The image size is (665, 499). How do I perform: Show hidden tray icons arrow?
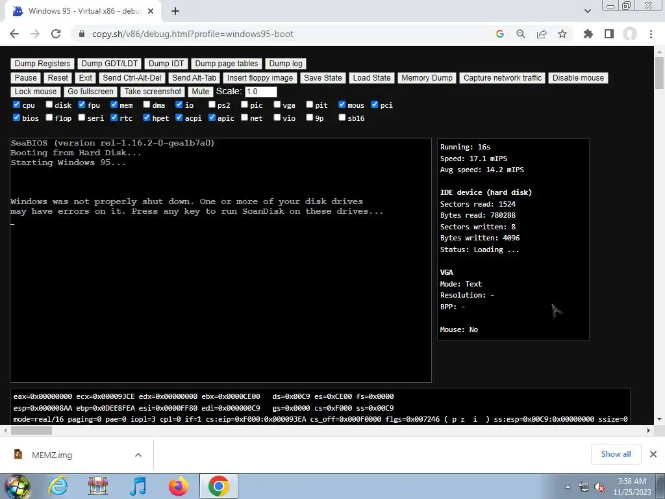point(568,487)
